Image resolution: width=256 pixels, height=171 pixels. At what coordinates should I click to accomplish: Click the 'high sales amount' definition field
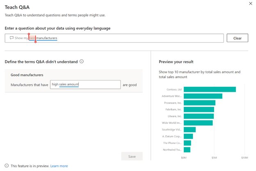85,85
